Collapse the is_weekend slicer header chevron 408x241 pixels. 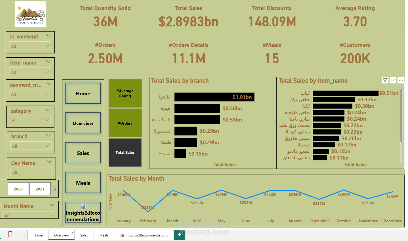point(48,35)
